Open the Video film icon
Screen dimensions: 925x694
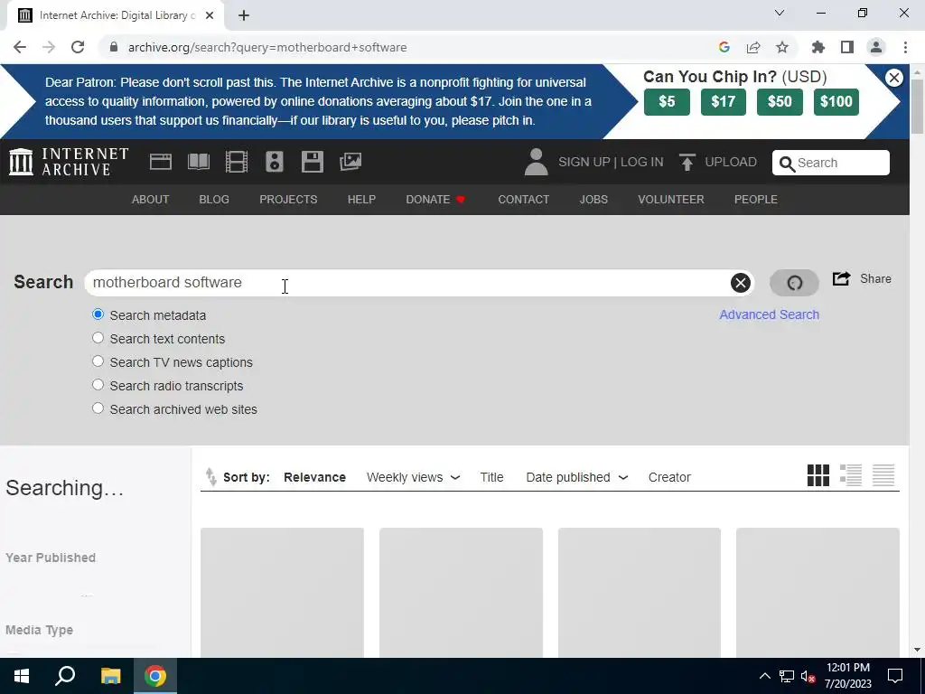[237, 162]
